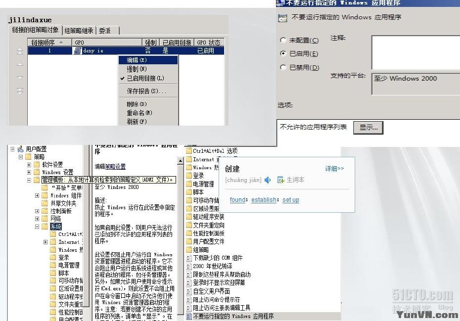
Task: Click the deny ie GPO row icon
Action: point(78,51)
